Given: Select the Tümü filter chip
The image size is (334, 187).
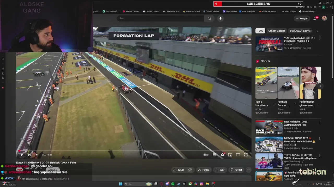Looking at the screenshot, I should point(260,31).
